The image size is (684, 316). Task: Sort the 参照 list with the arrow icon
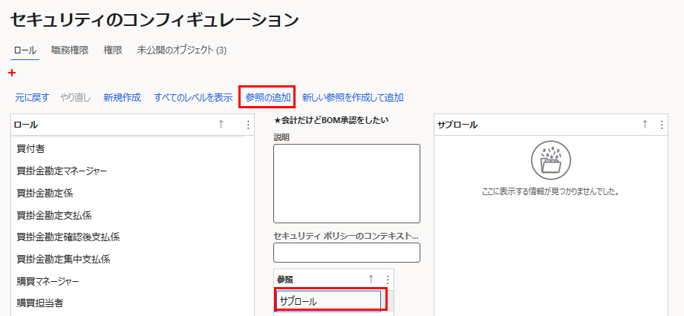[x=371, y=280]
